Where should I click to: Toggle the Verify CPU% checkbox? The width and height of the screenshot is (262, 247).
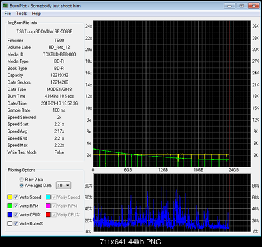(54, 215)
